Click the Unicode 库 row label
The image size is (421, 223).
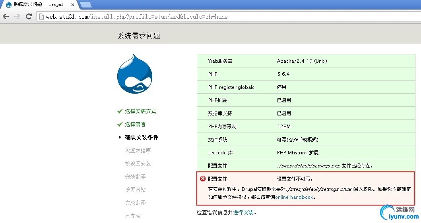220,152
